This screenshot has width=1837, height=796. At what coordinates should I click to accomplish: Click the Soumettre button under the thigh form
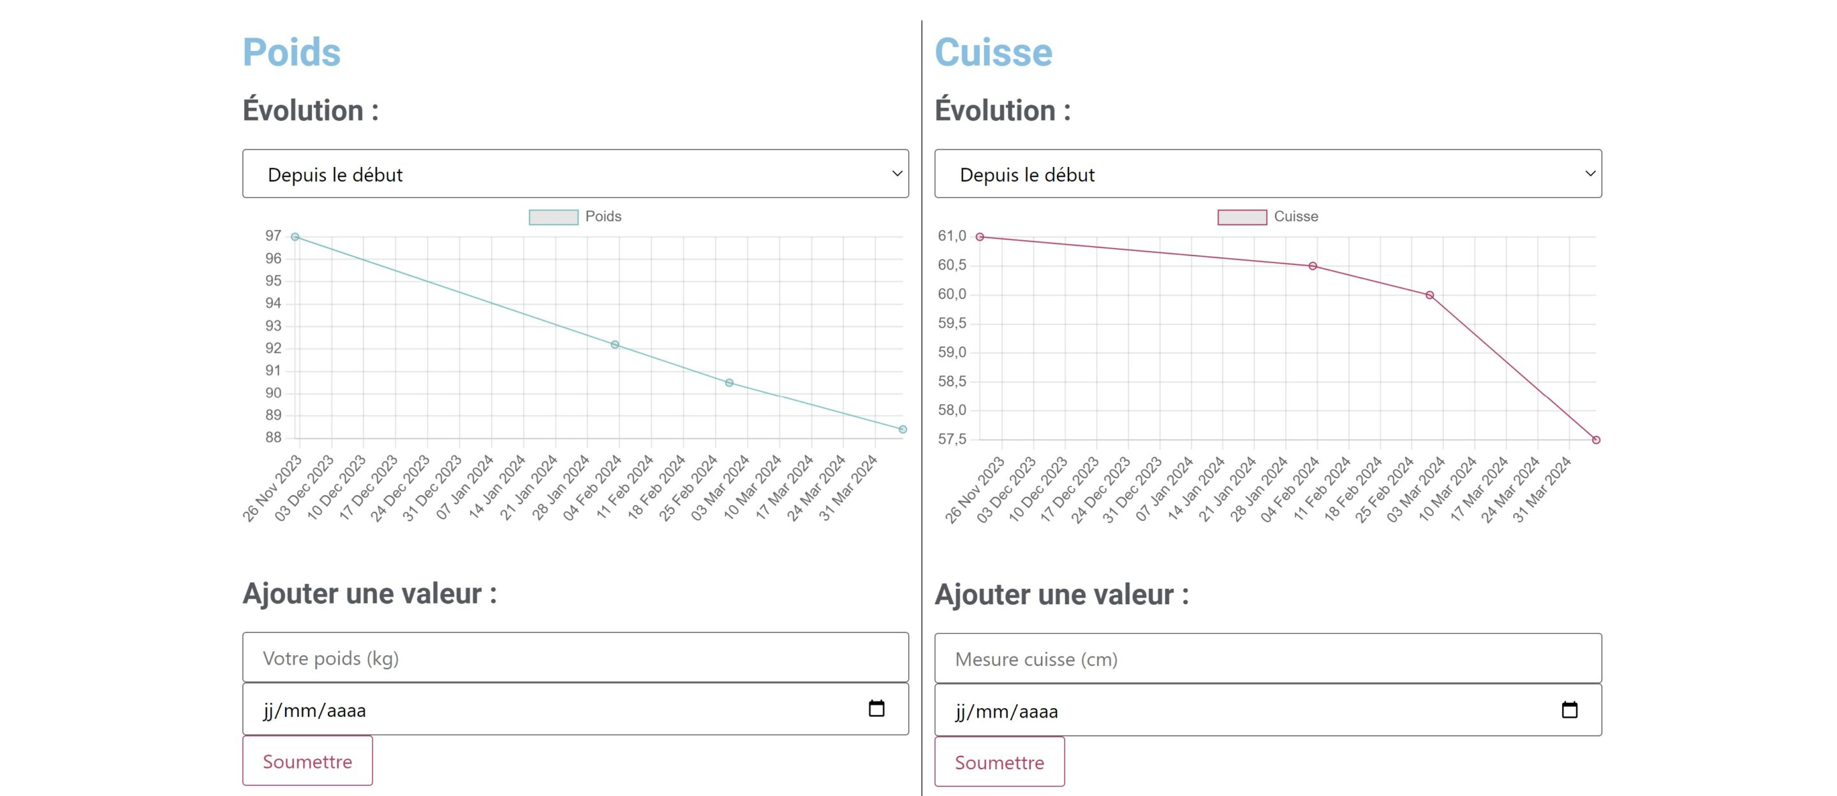(999, 762)
